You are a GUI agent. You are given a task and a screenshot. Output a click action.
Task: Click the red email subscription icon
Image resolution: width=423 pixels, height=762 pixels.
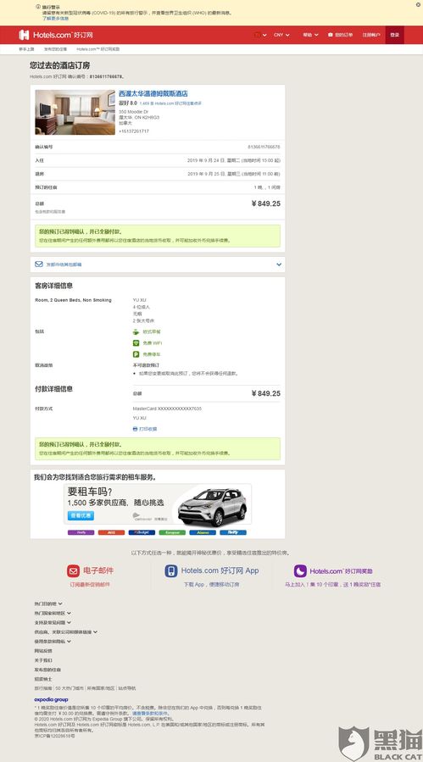pos(73,571)
